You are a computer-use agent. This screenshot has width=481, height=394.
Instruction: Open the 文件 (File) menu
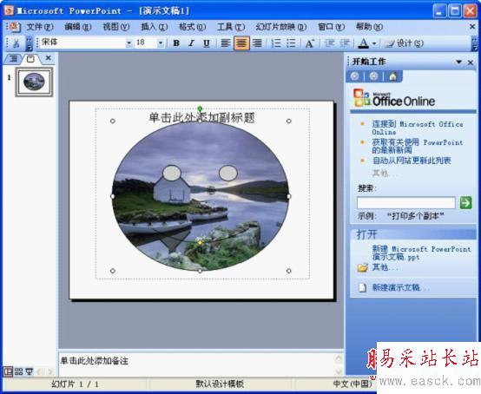click(x=40, y=27)
